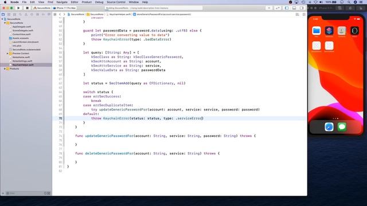
Task: Open Messages in the Simulator dock
Action: [342, 127]
